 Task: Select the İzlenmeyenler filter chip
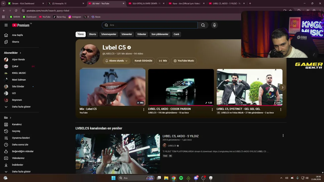point(109,34)
